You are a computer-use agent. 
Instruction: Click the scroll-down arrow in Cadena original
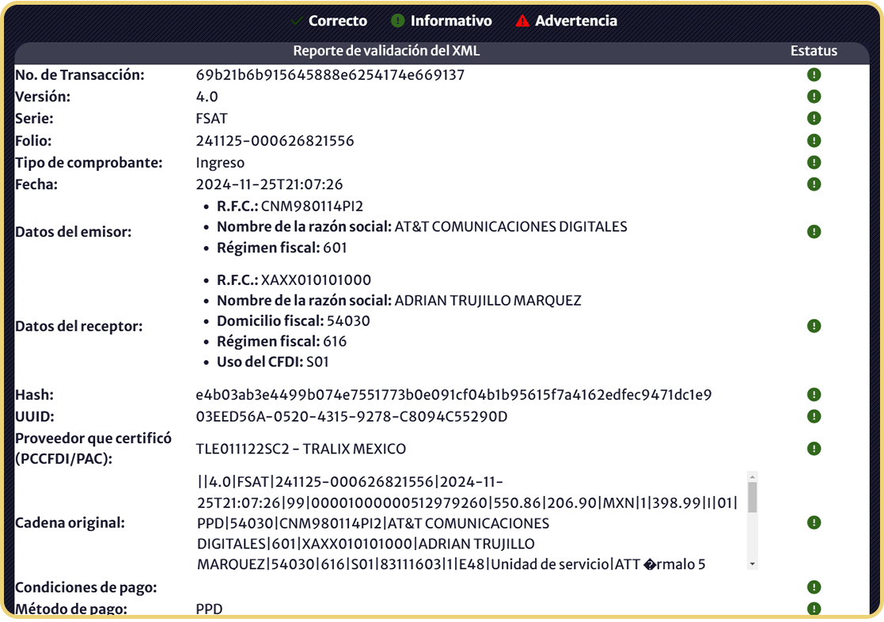[x=752, y=563]
